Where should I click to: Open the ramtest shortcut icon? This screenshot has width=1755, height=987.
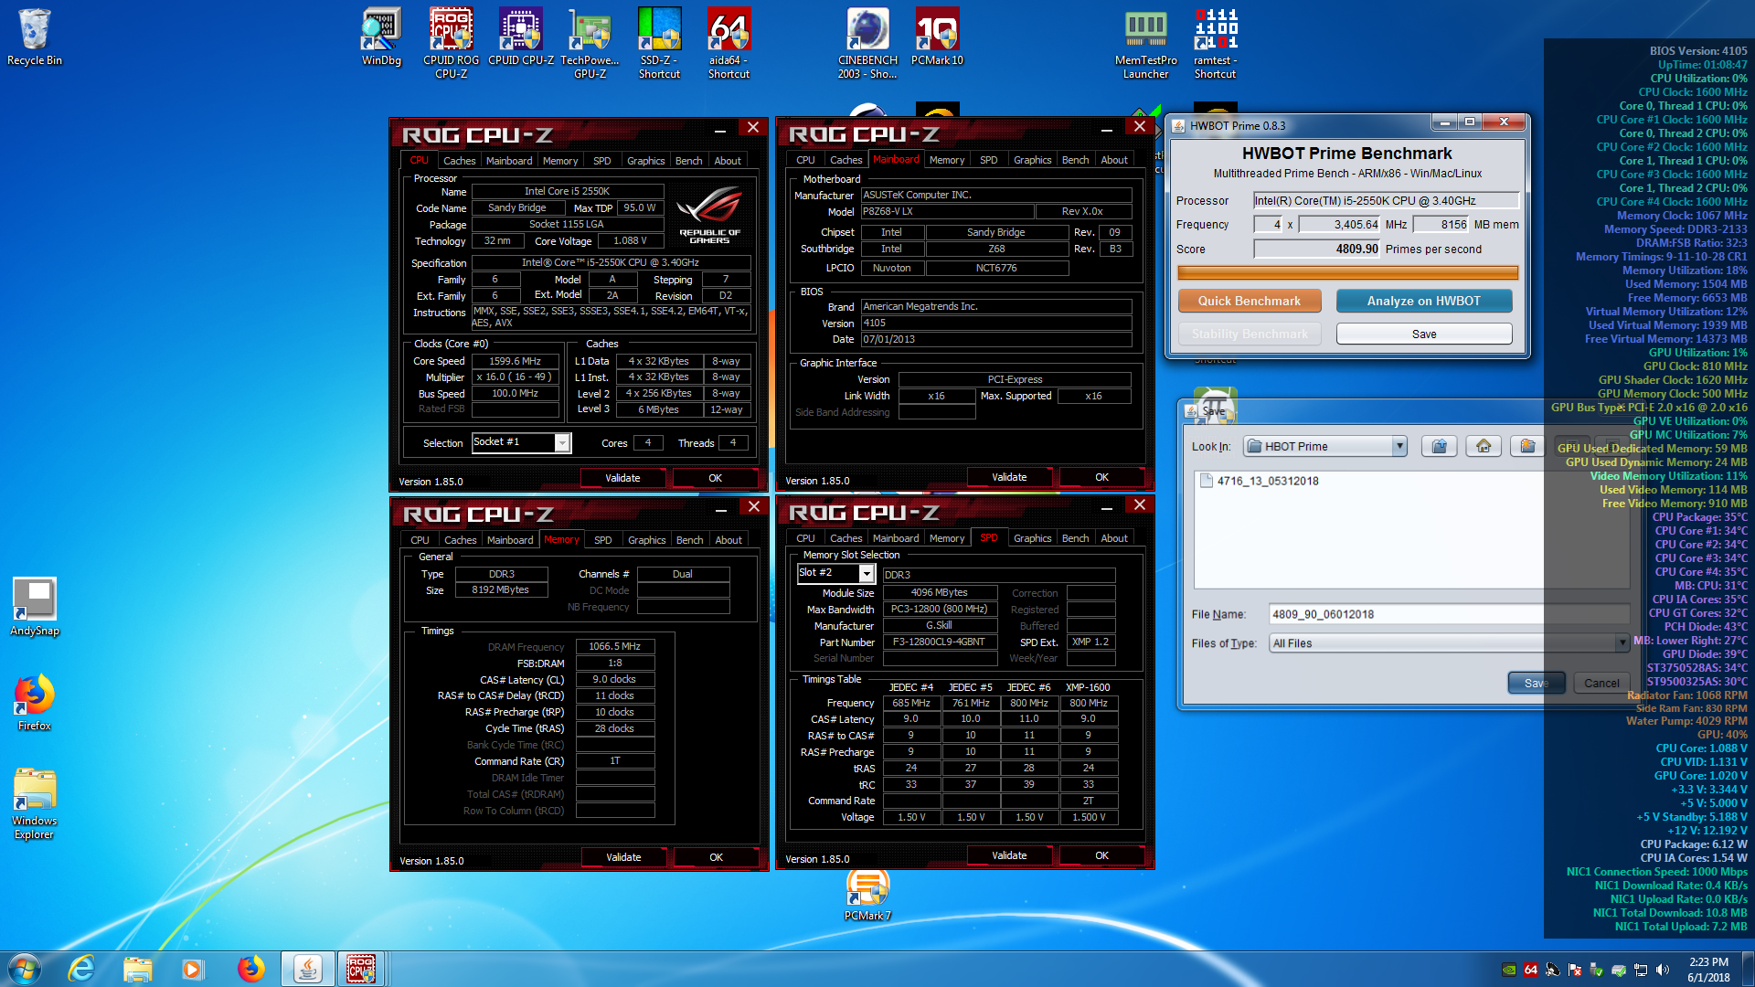coord(1215,43)
